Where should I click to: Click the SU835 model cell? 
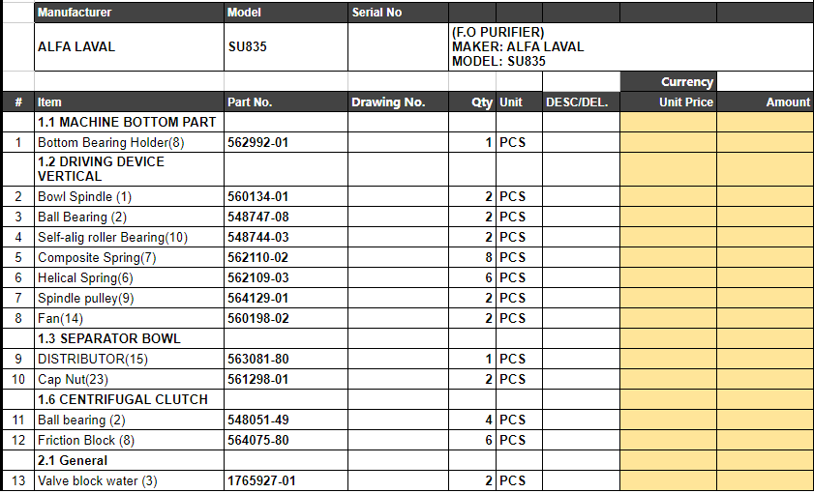point(286,46)
